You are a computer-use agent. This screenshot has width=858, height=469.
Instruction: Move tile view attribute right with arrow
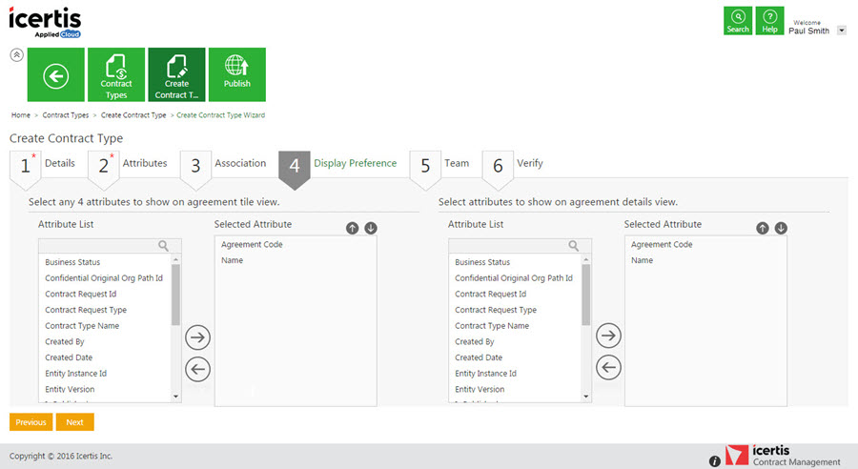click(198, 336)
